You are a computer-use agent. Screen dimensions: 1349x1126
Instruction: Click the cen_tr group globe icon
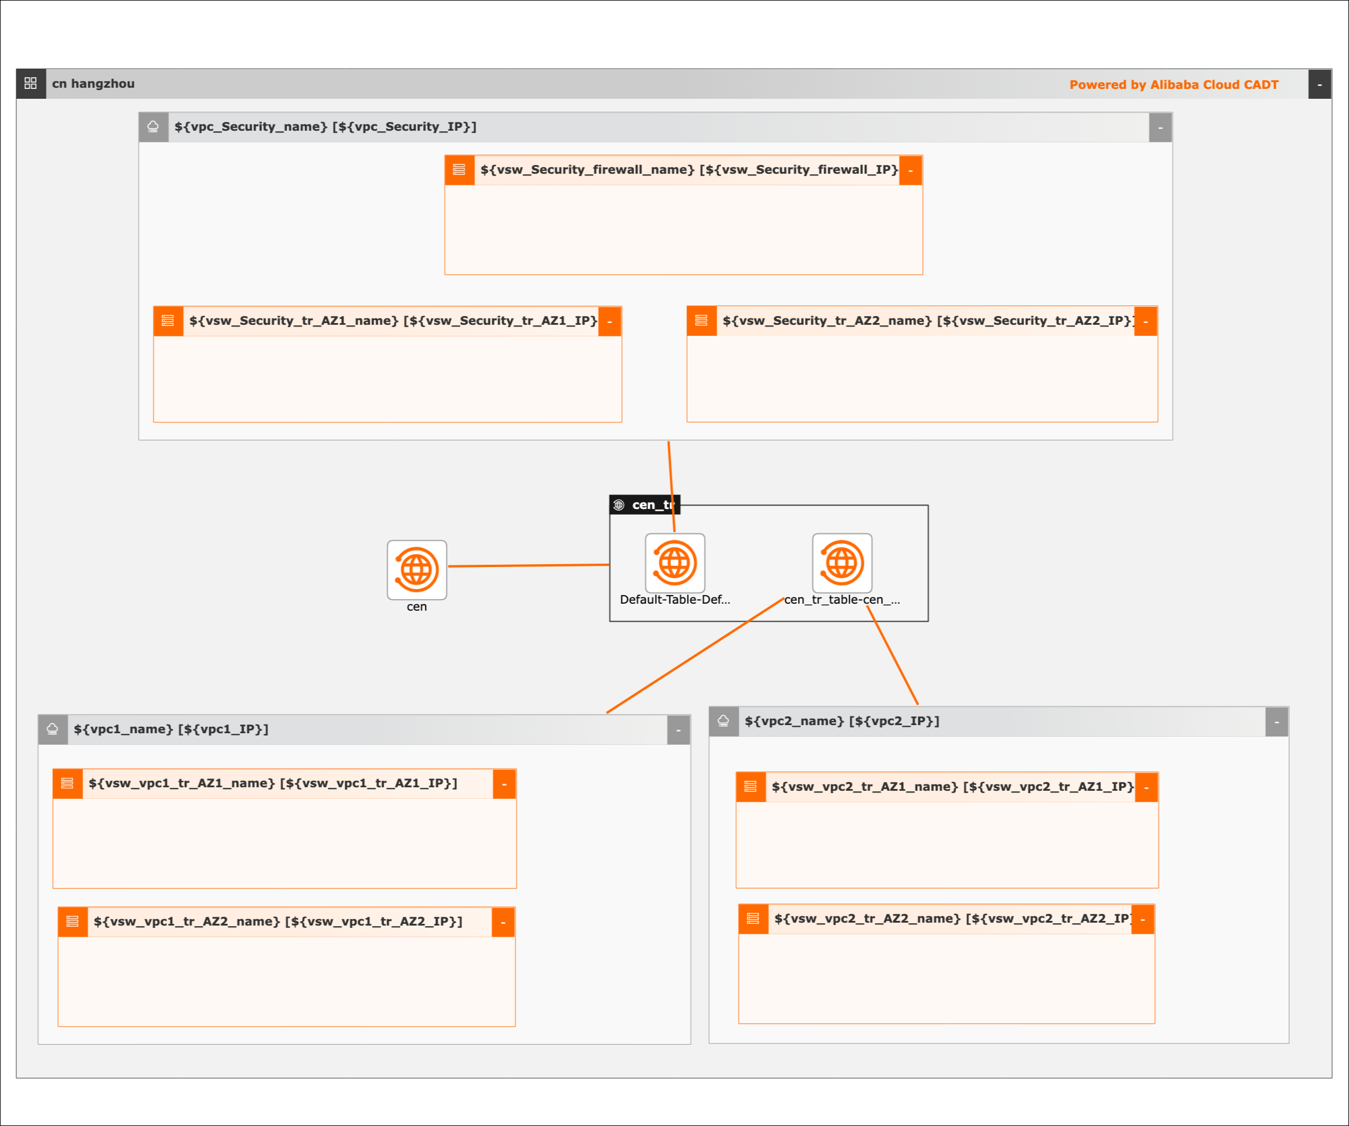pos(618,505)
